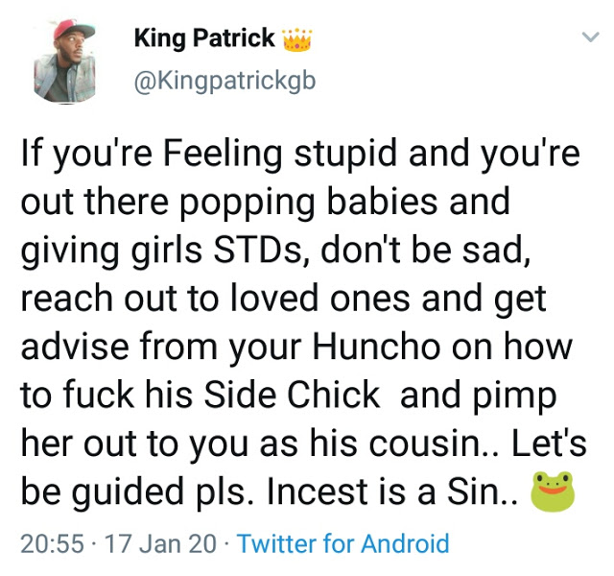The width and height of the screenshot is (614, 576).
Task: Click the tweet's first line beginning "If you're Feeling"
Action: pyautogui.click(x=300, y=155)
